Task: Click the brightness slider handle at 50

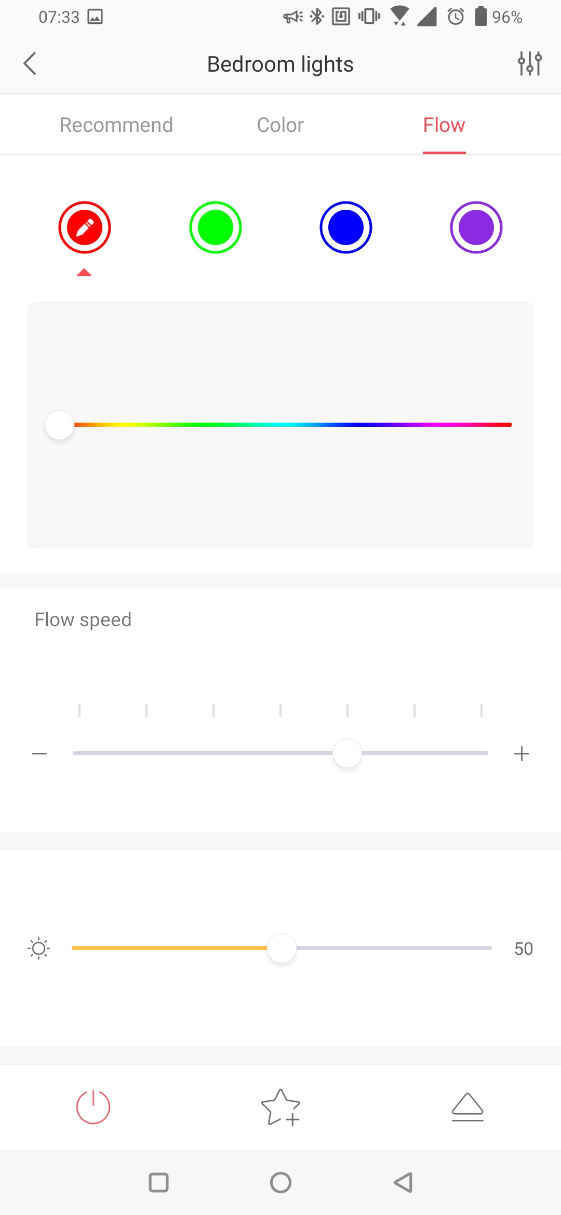Action: coord(282,948)
